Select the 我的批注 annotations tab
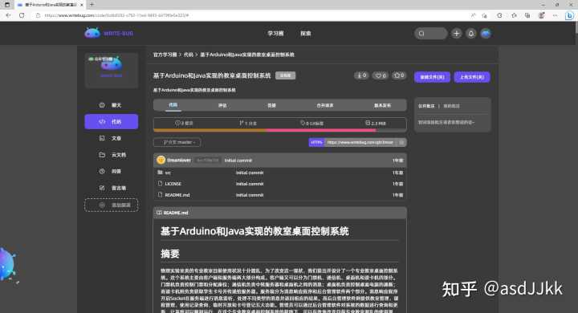Viewport: 578px width, 313px height. tap(451, 106)
